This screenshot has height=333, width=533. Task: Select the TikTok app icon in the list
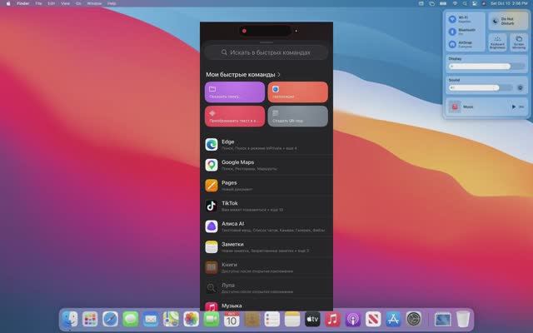(x=211, y=206)
